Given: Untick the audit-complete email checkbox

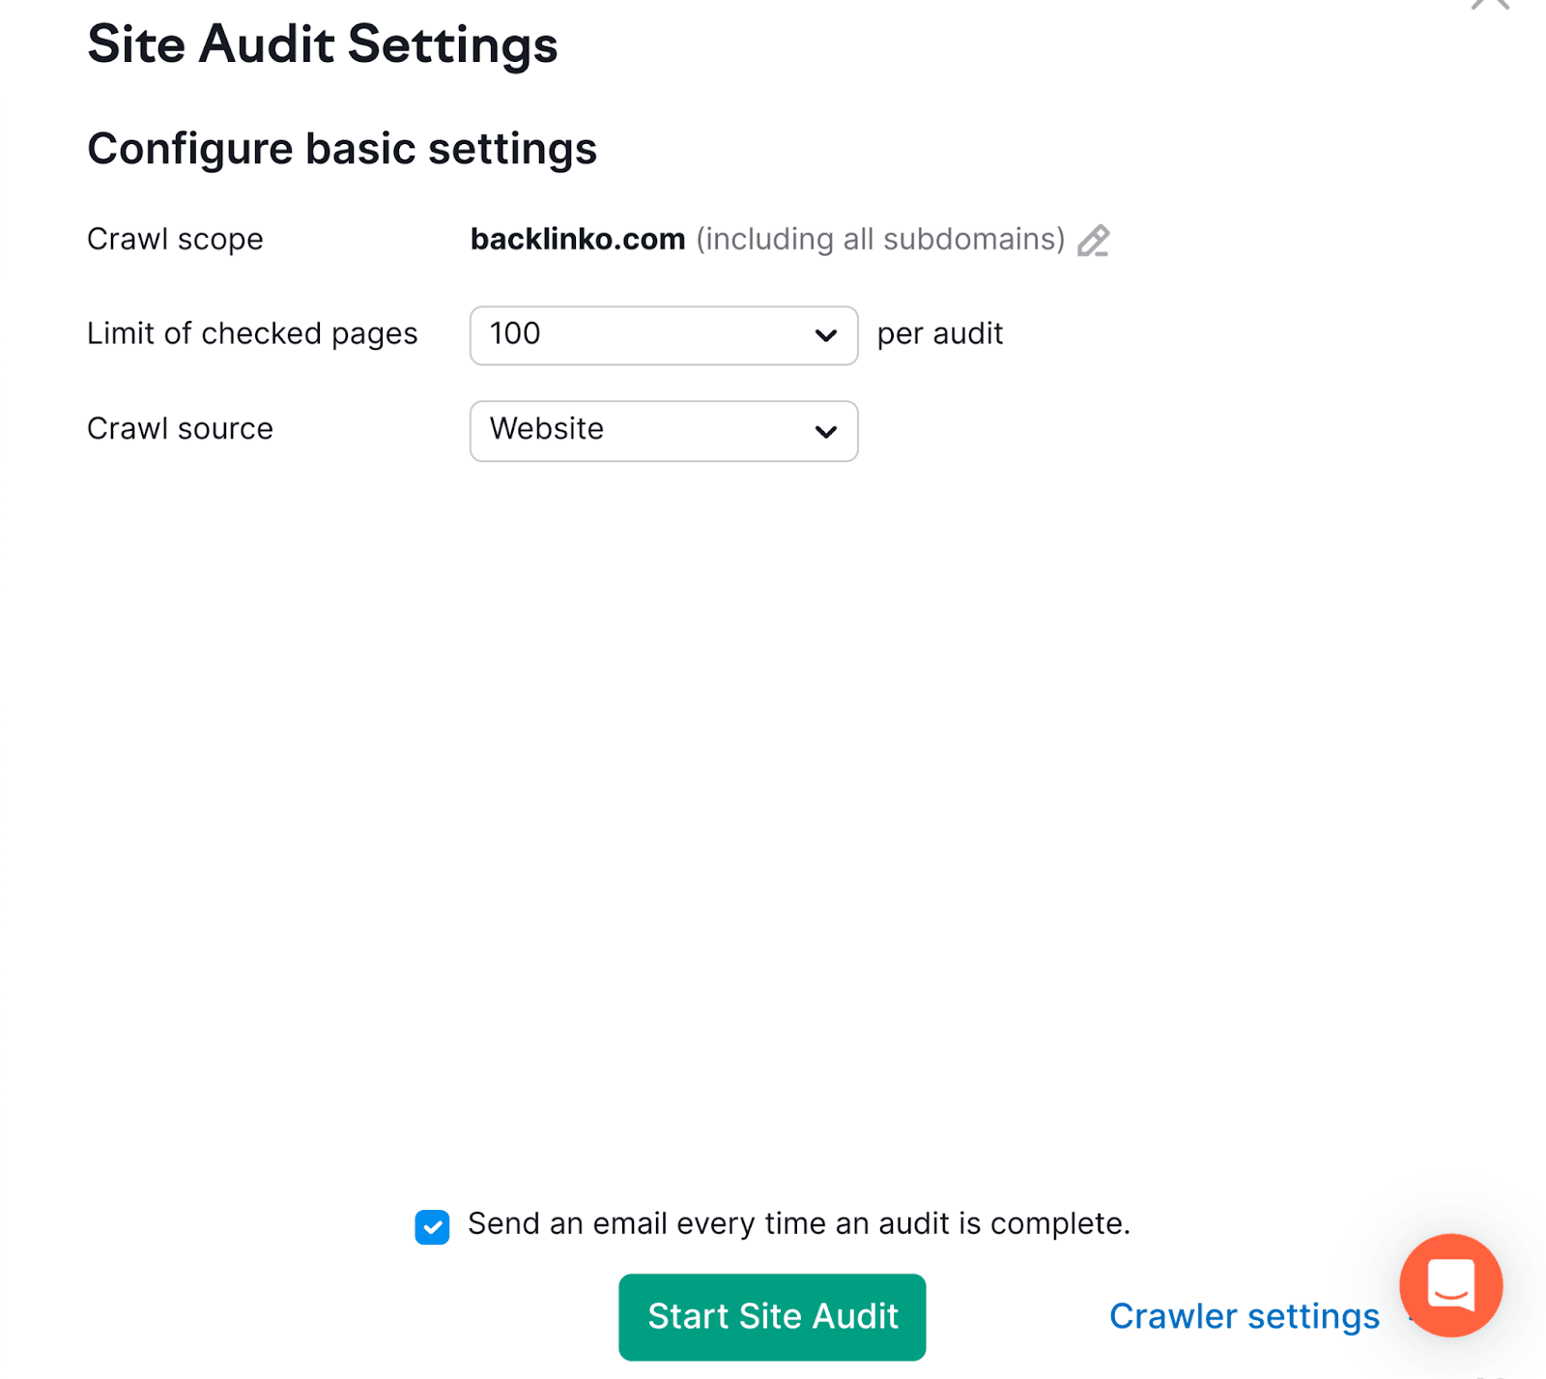Looking at the screenshot, I should (432, 1227).
